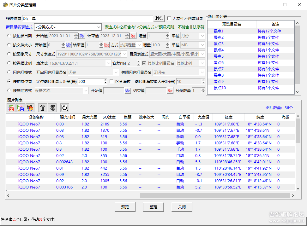This screenshot has width=307, height=226.
Task: Click the blue Min icon beside 开始值 date
Action: [x=81, y=36]
